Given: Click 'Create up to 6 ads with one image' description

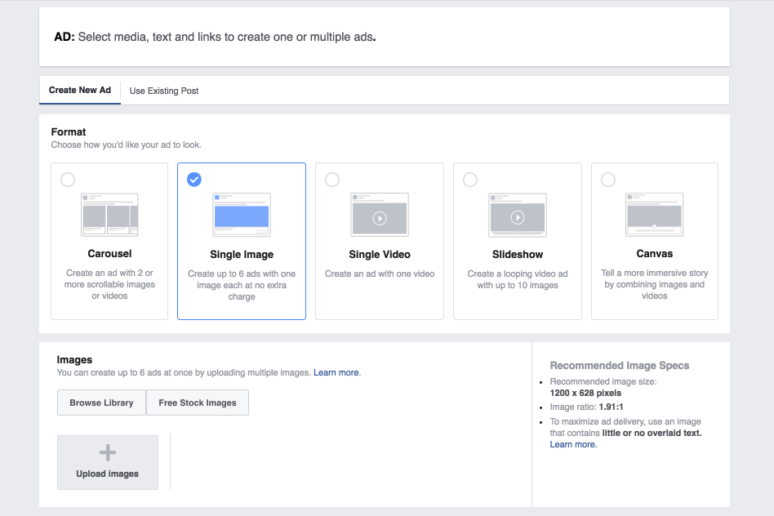Looking at the screenshot, I should pos(242,285).
